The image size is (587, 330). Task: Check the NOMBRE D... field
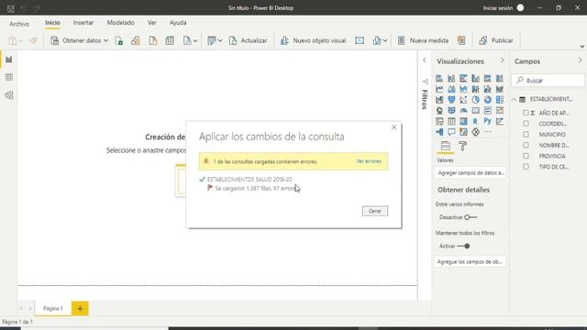tap(526, 145)
